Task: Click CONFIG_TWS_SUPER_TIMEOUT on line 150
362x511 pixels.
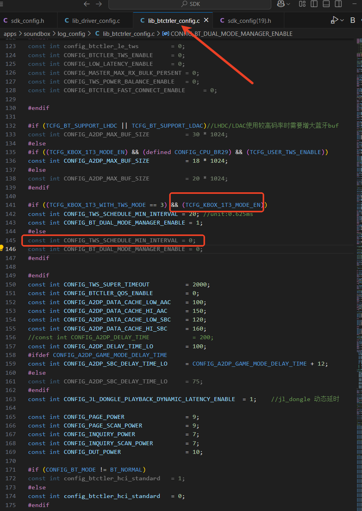Action: [x=106, y=284]
